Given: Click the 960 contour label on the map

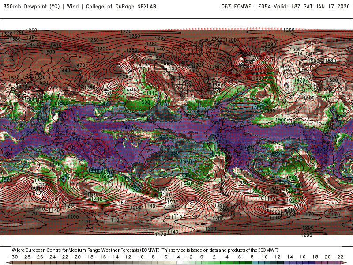Looking at the screenshot, I should [276, 212].
